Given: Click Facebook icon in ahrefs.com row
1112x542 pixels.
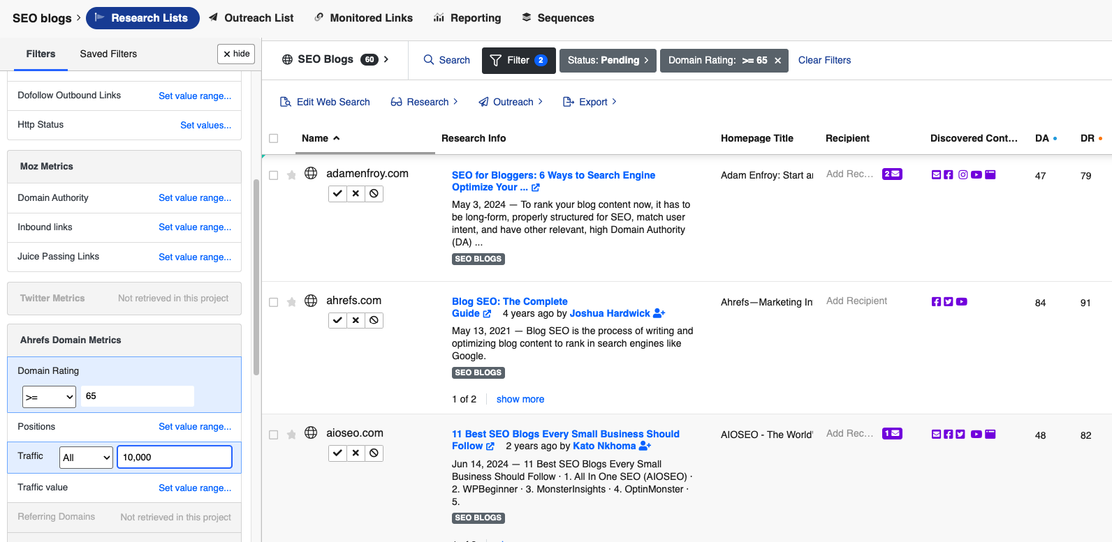Looking at the screenshot, I should click(936, 301).
